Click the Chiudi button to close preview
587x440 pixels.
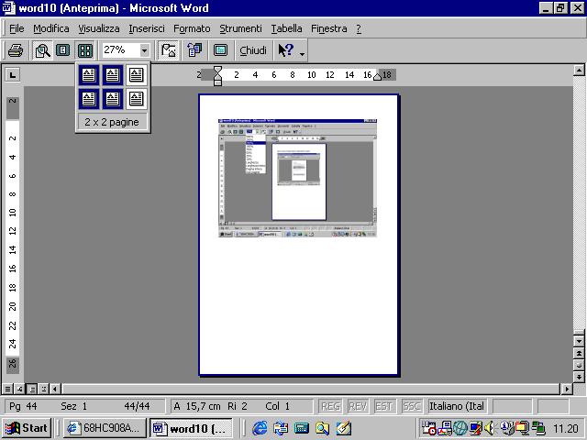(253, 50)
